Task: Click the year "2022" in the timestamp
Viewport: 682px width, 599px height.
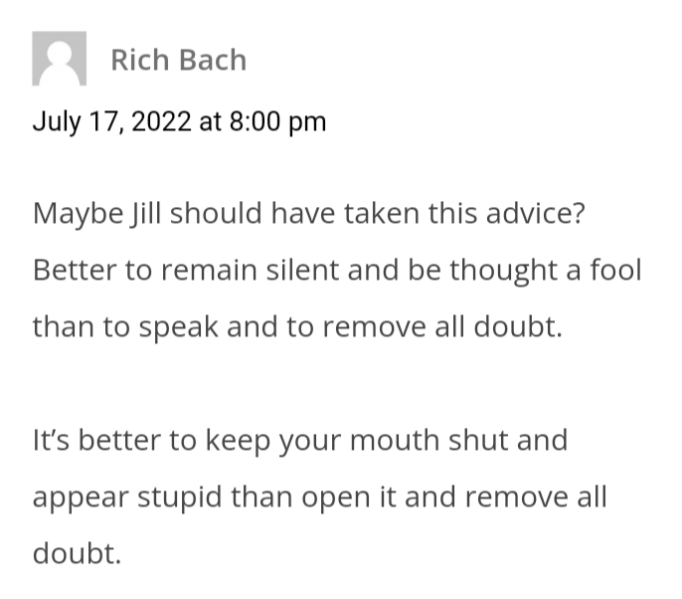Action: pyautogui.click(x=162, y=121)
